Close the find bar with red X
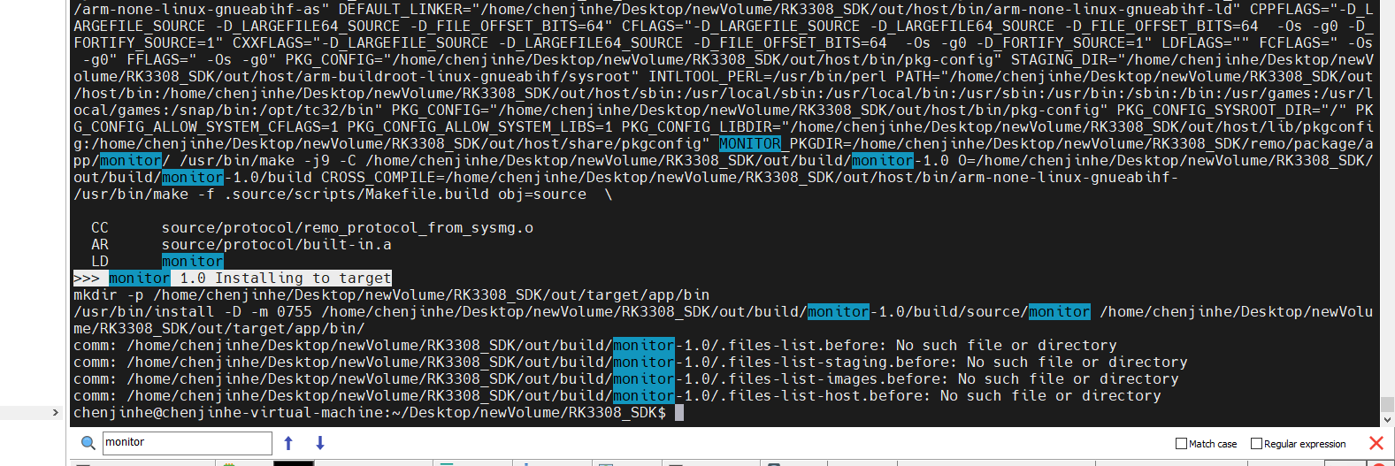The image size is (1395, 466). [x=1376, y=443]
